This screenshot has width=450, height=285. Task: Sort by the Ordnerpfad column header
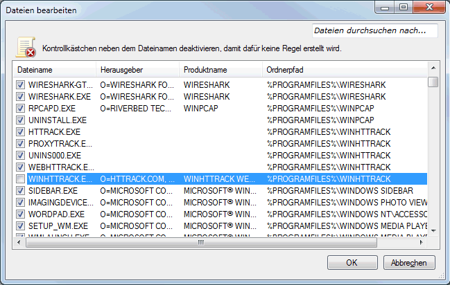click(345, 70)
